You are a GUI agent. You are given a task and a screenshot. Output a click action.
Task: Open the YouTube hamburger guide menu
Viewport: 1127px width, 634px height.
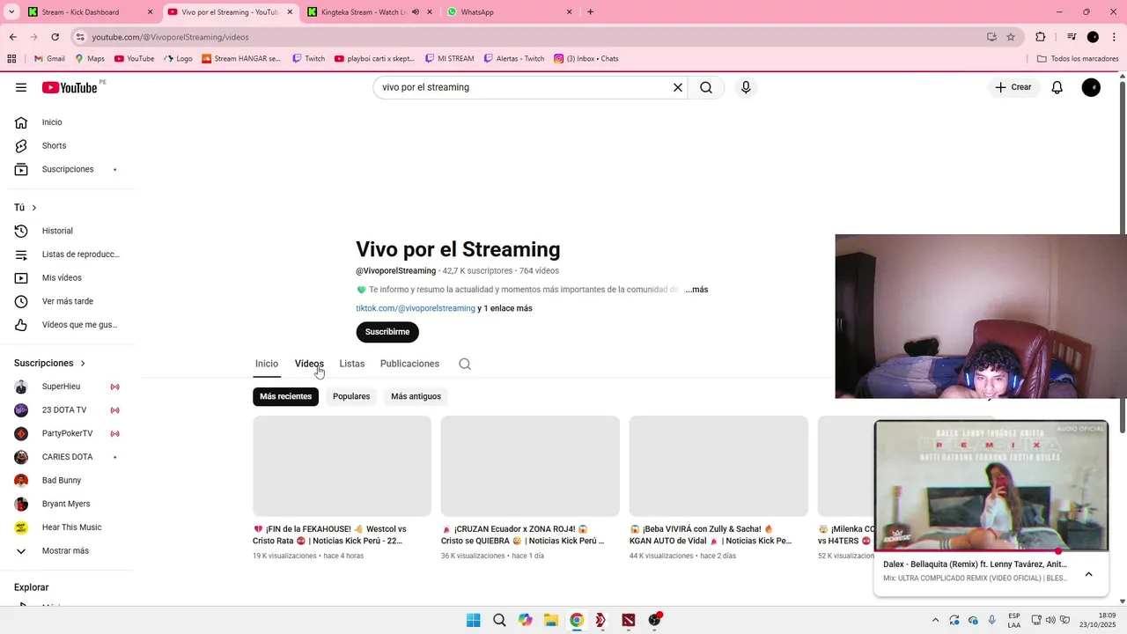21,87
